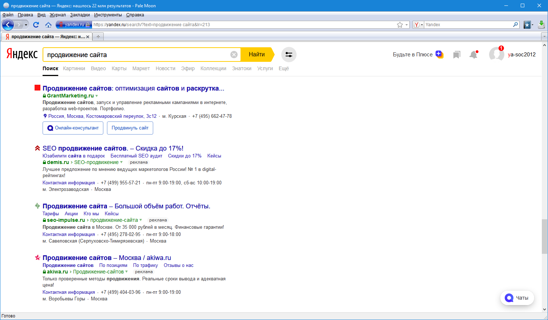
Task: Click the Forward navigation arrow
Action: pos(19,25)
